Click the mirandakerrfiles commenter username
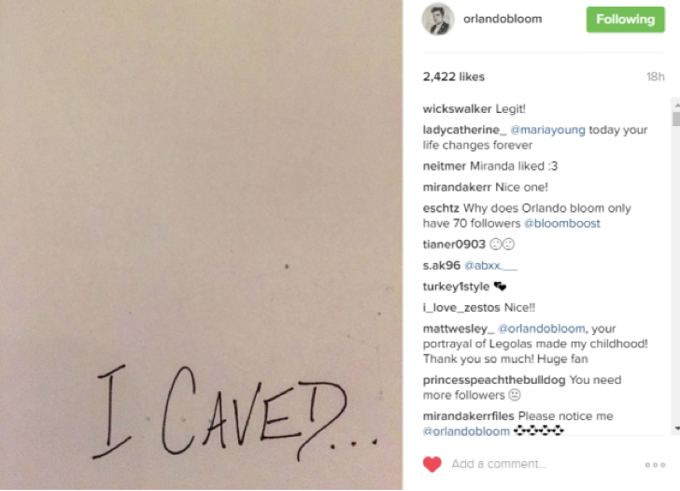 point(468,416)
